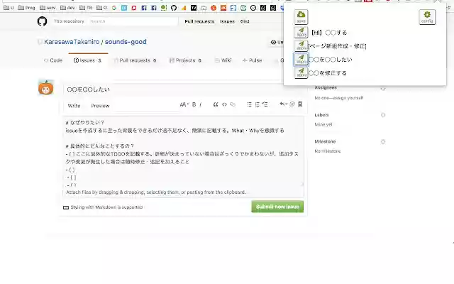This screenshot has width=454, height=284.
Task: Switch to the Preview tab
Action: pos(100,106)
